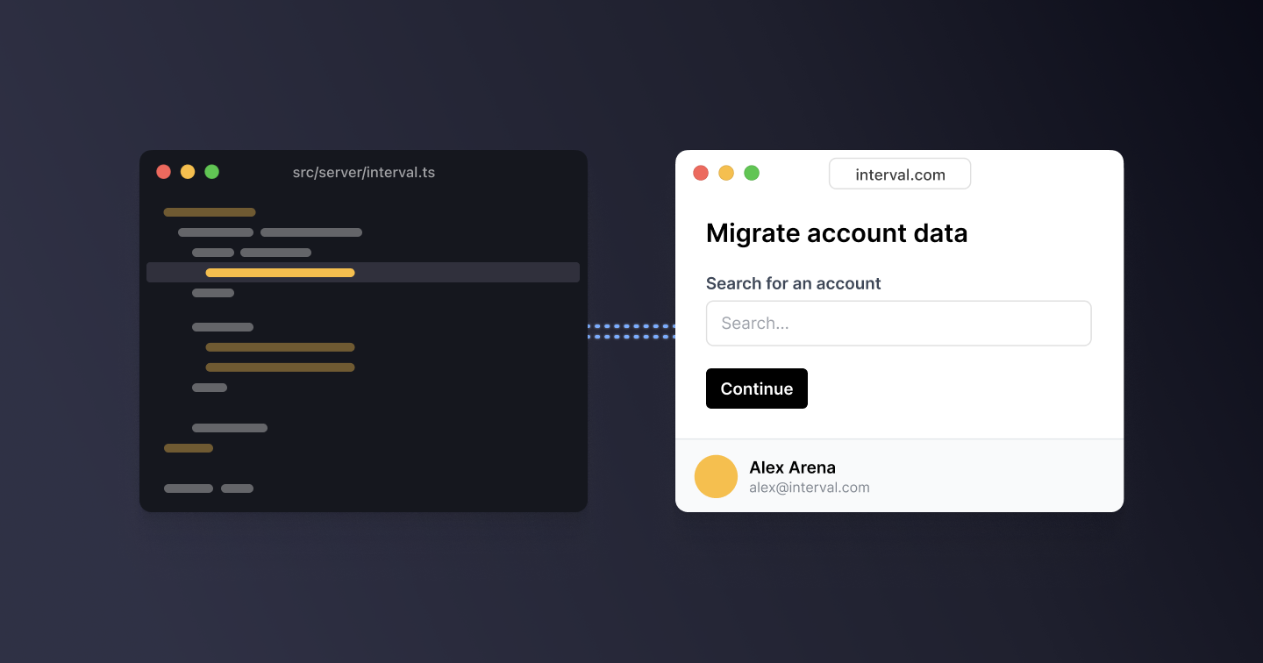Click the Migrate account data heading

[x=837, y=233]
